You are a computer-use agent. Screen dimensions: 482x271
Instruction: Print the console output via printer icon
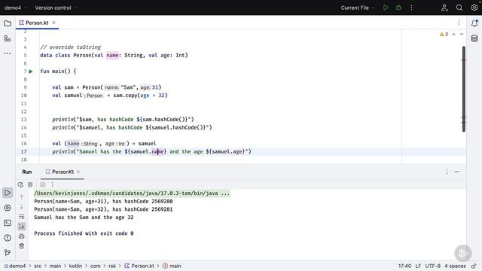(22, 236)
